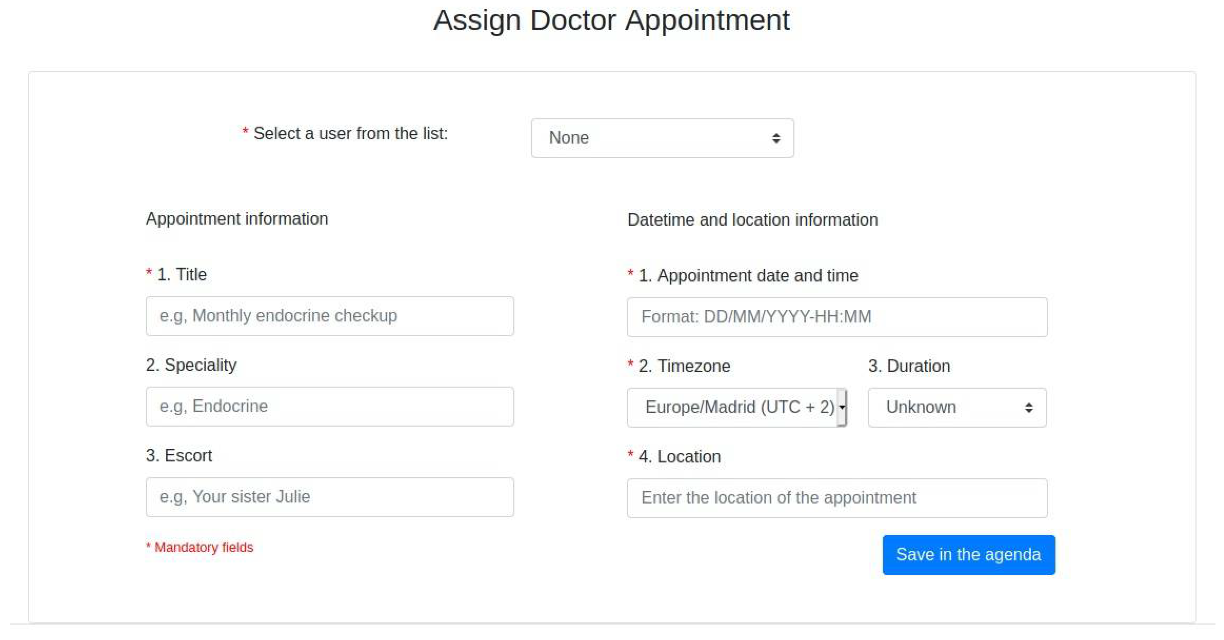This screenshot has width=1224, height=640.
Task: Expand the Europe/Madrid timezone dropdown
Action: 737,407
